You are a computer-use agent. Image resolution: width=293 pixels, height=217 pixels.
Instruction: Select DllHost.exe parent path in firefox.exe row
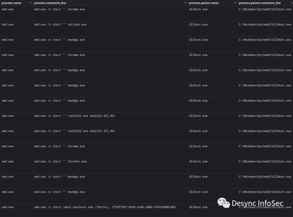(x=265, y=162)
